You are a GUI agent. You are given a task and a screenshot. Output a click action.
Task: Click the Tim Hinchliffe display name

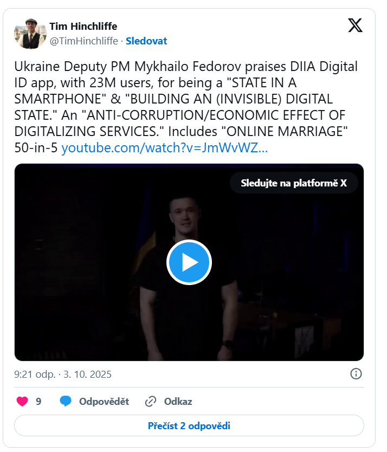tap(83, 26)
